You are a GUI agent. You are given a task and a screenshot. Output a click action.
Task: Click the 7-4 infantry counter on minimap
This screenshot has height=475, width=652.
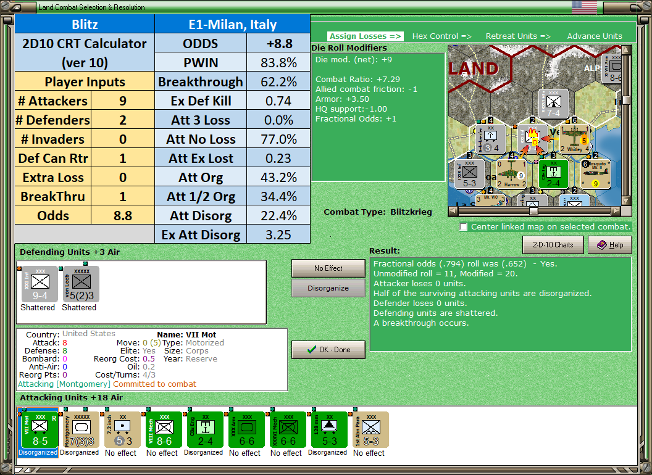(x=553, y=104)
